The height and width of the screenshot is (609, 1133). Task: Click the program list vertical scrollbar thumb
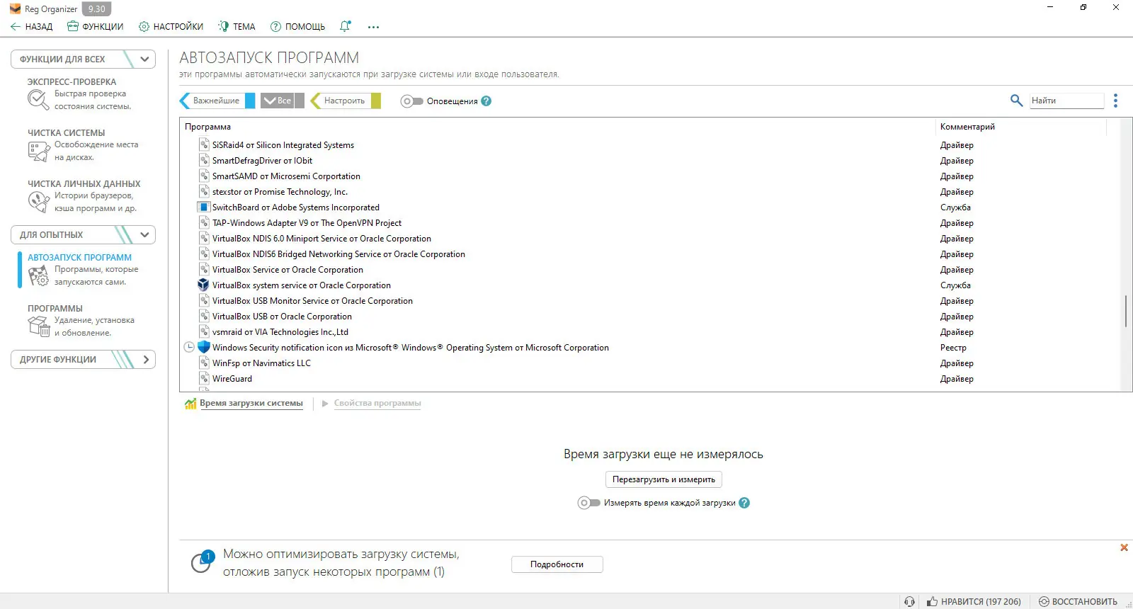point(1126,312)
